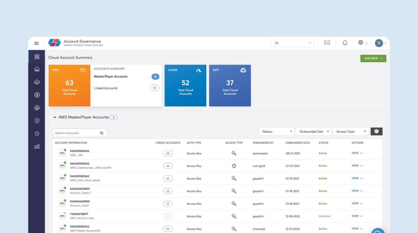Expand the GL organization dropdown

coord(292,43)
